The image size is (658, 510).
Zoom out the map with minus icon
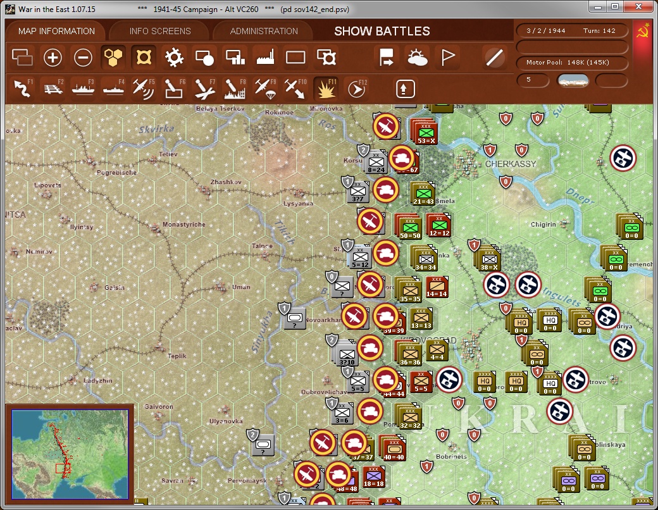tap(83, 58)
